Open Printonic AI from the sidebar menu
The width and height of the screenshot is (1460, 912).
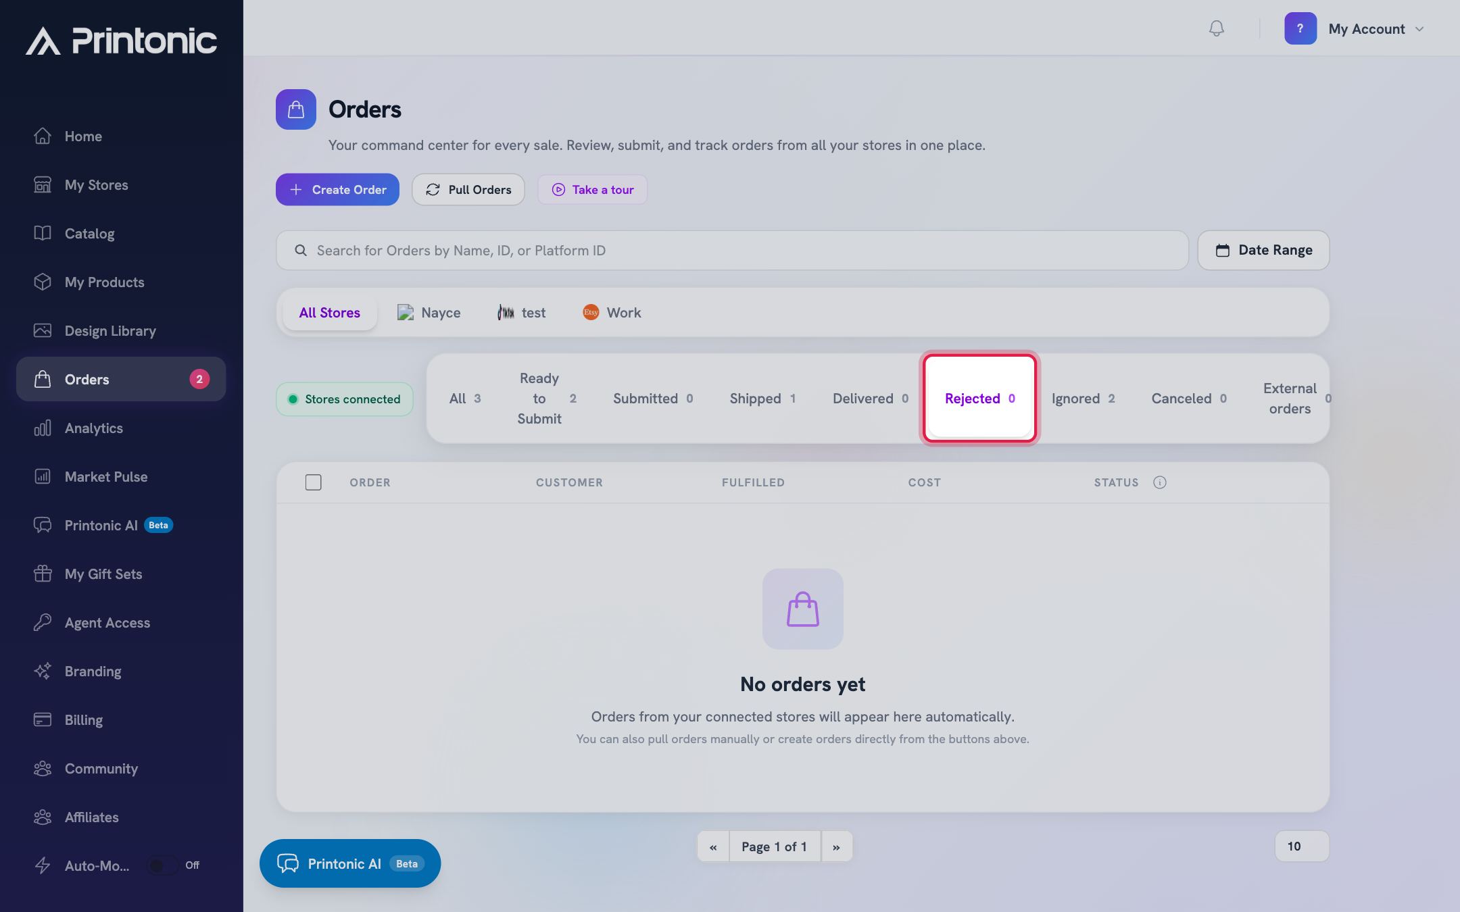tap(121, 526)
